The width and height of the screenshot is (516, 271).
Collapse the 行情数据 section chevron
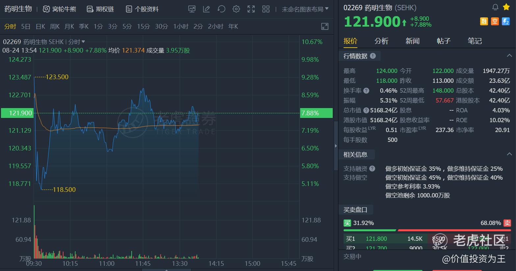[x=509, y=56]
